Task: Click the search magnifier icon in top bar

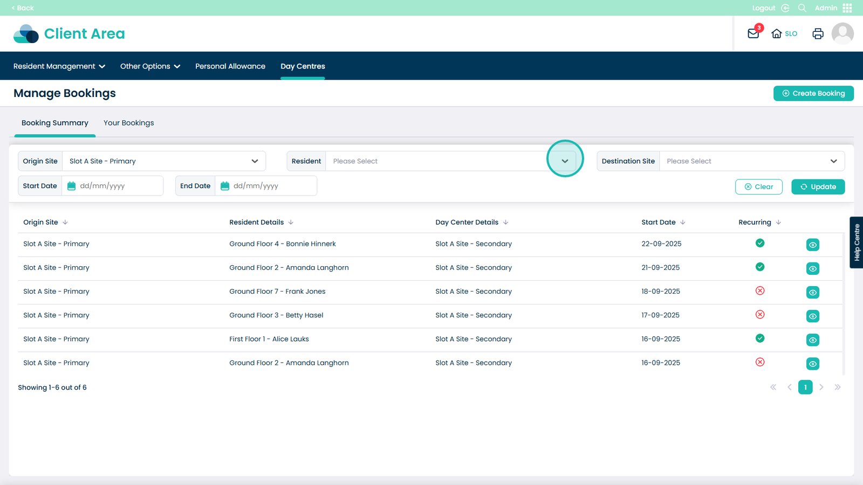Action: pos(802,8)
